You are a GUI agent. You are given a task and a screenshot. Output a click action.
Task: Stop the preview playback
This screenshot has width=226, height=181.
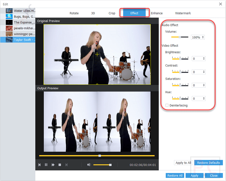click(60, 165)
